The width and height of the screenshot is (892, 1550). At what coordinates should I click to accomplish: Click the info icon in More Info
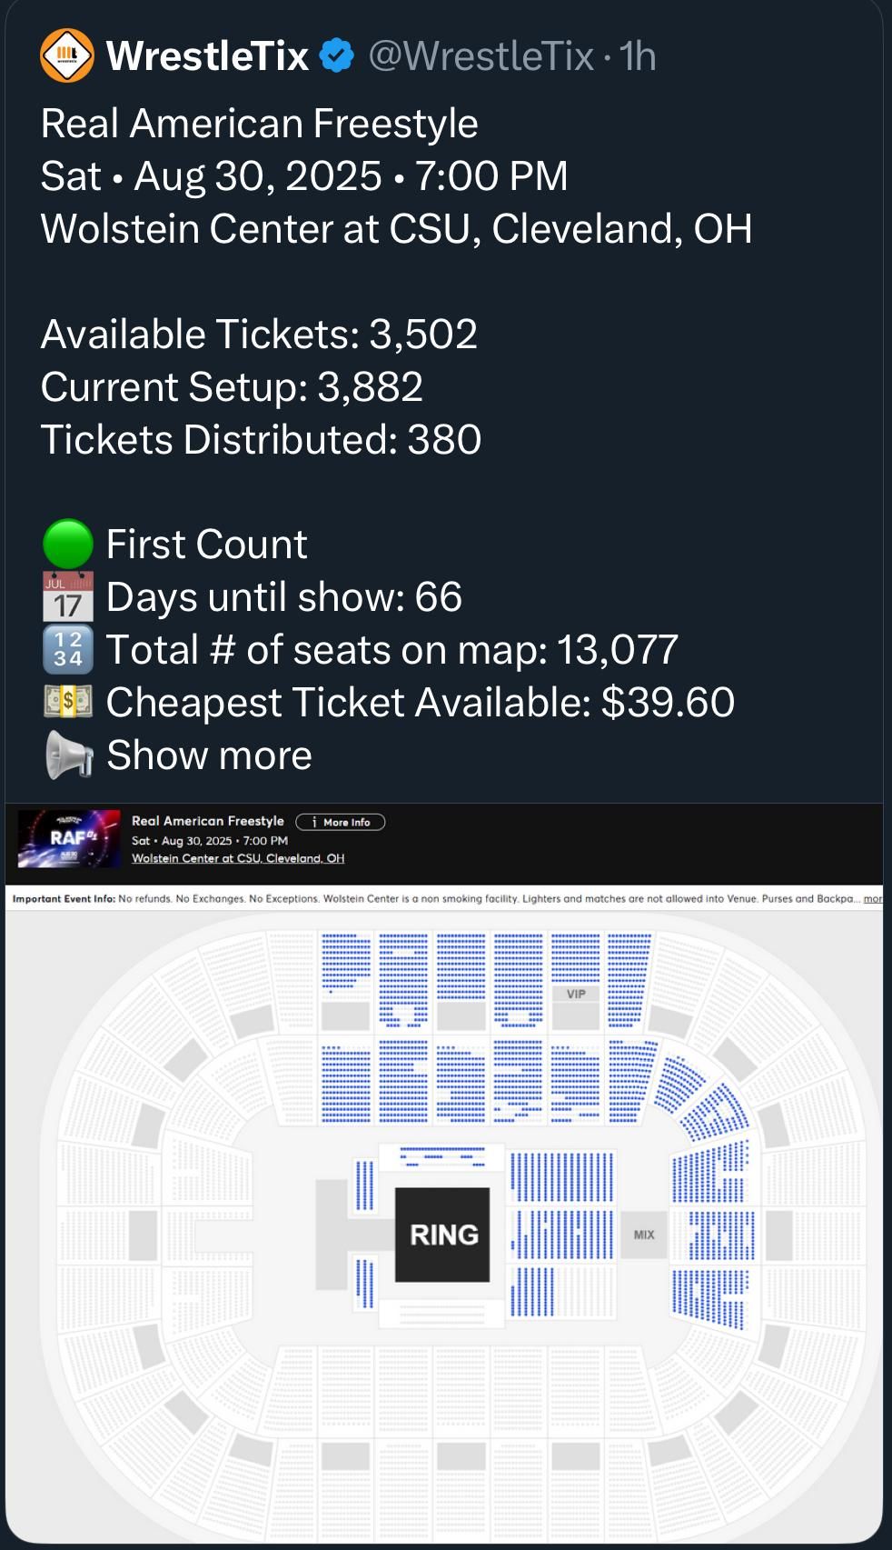point(313,822)
